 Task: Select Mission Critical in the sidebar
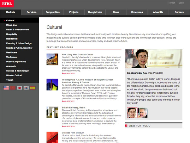[14, 75]
